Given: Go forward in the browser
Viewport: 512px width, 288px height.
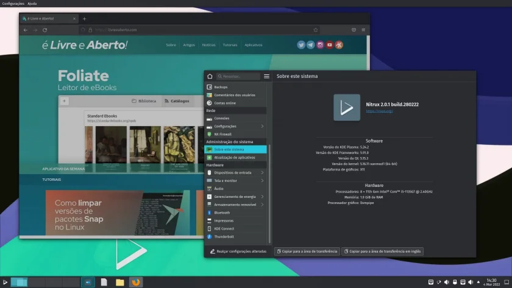Looking at the screenshot, I should (x=35, y=30).
